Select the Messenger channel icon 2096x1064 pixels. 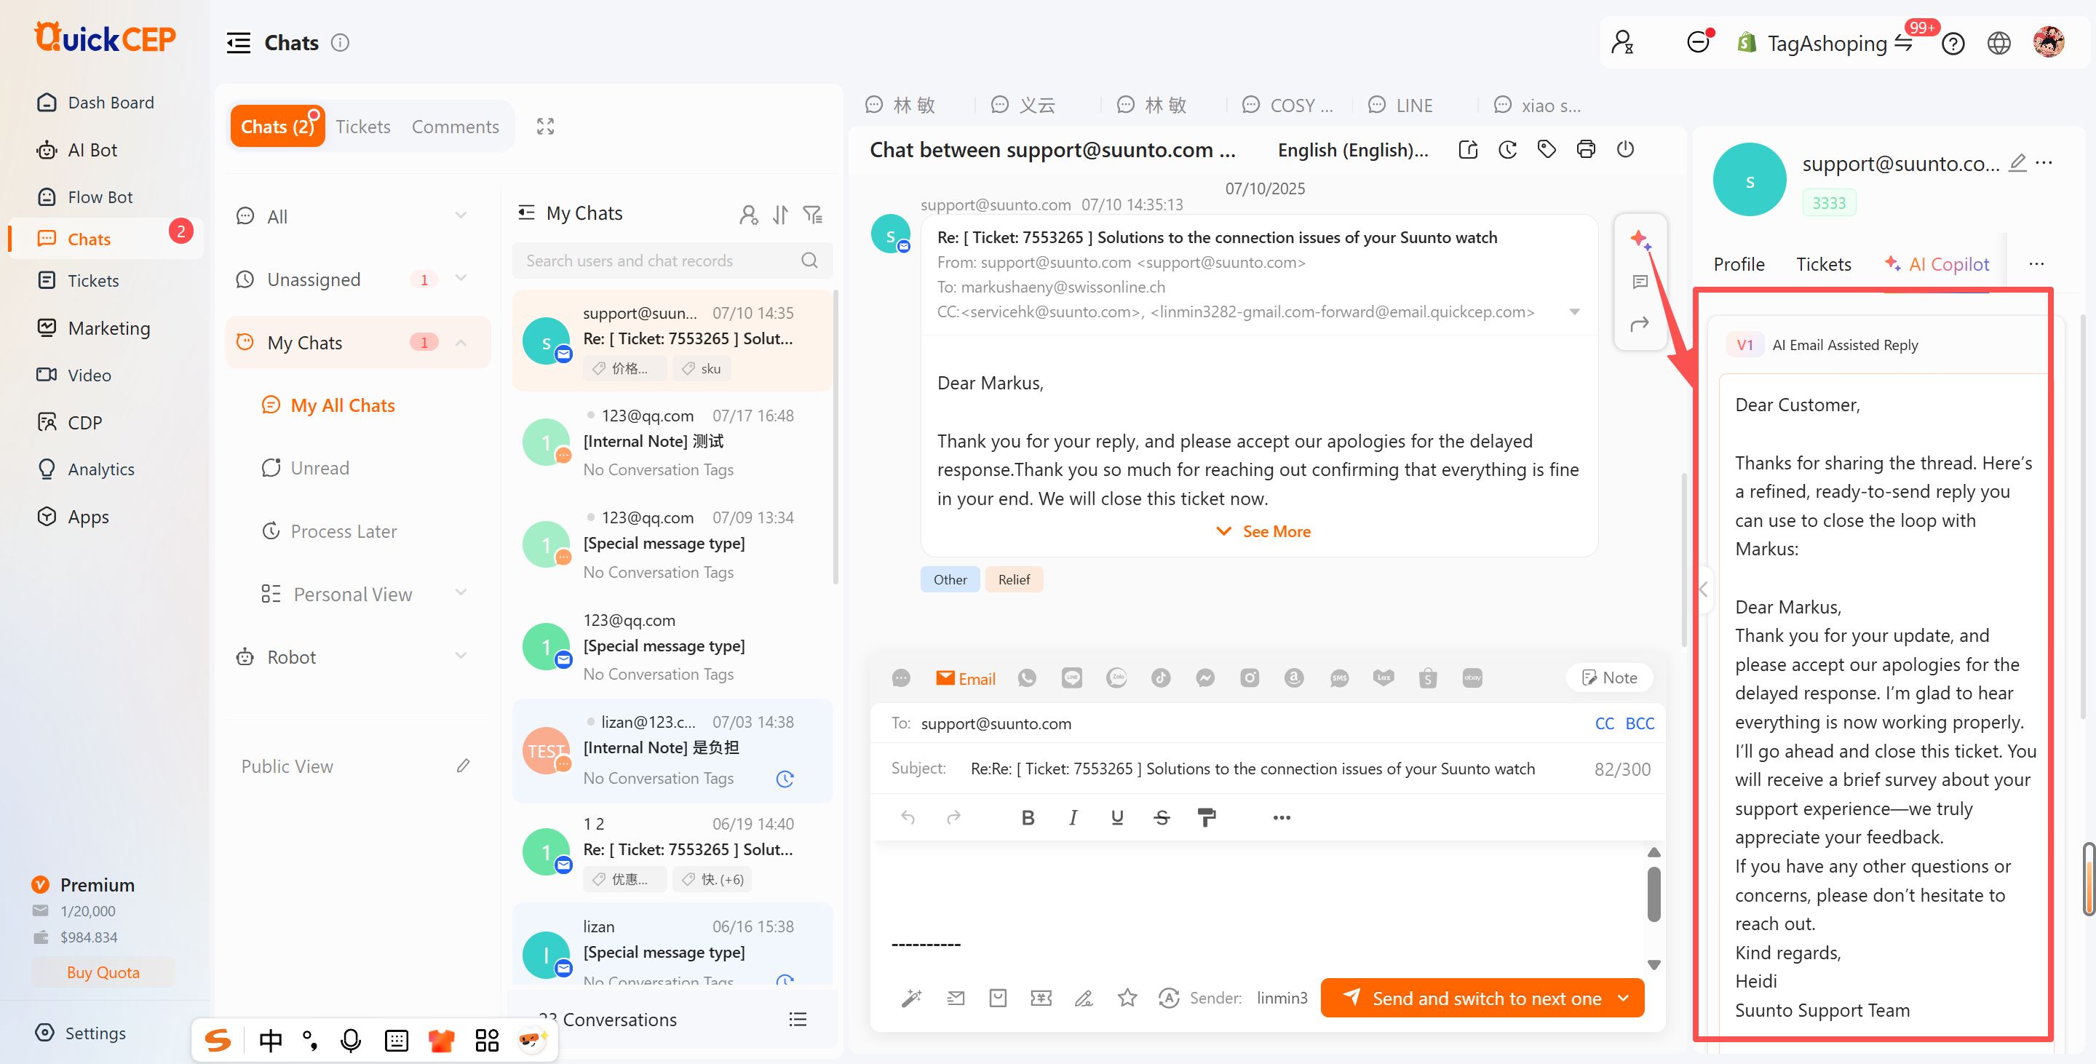coord(1205,678)
